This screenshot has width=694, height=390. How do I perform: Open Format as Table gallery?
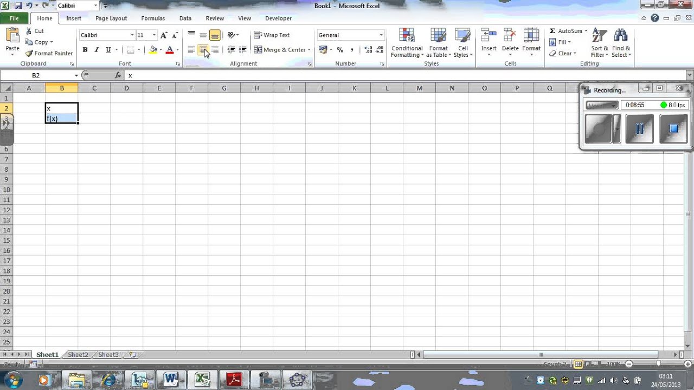pos(438,43)
